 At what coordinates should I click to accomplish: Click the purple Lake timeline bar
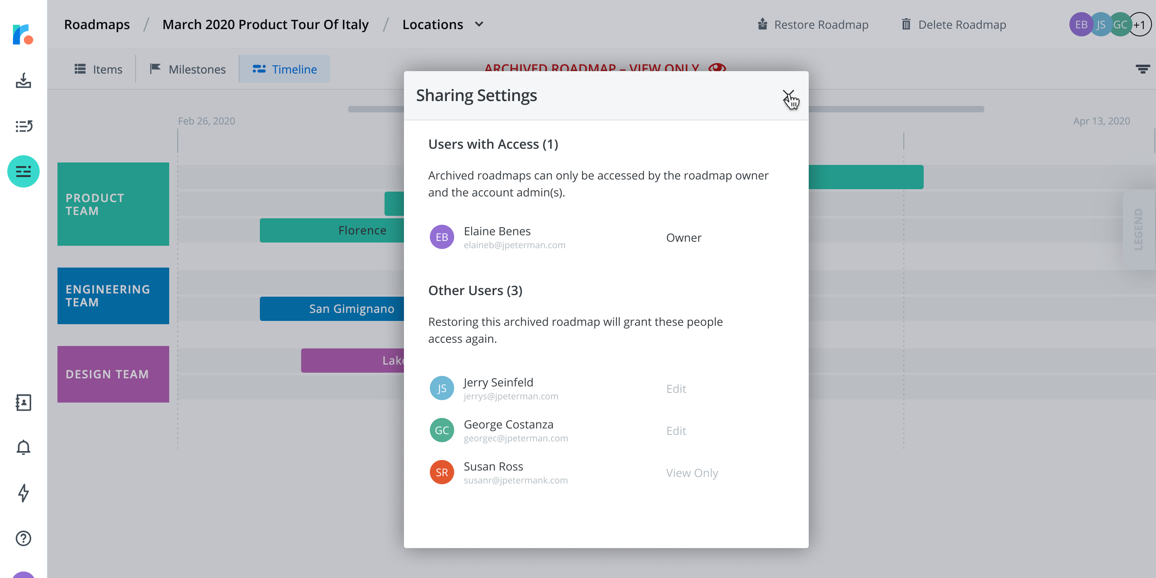pos(353,361)
